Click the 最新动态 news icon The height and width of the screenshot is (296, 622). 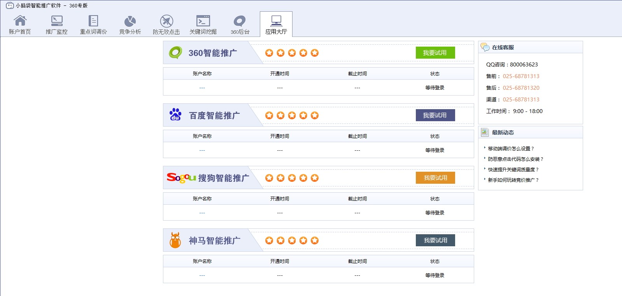pos(485,132)
